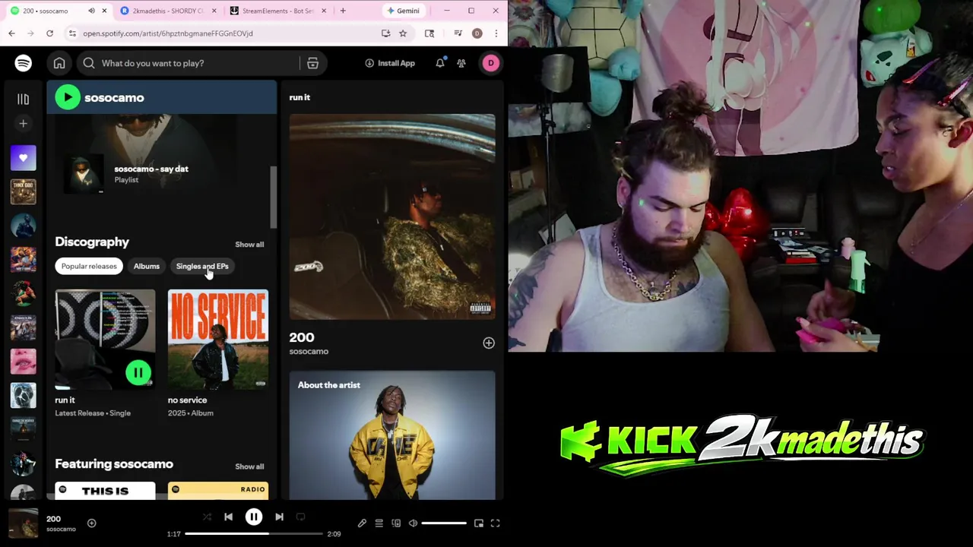This screenshot has width=973, height=547.
Task: Open the Browse icon inside the search bar
Action: pos(312,63)
